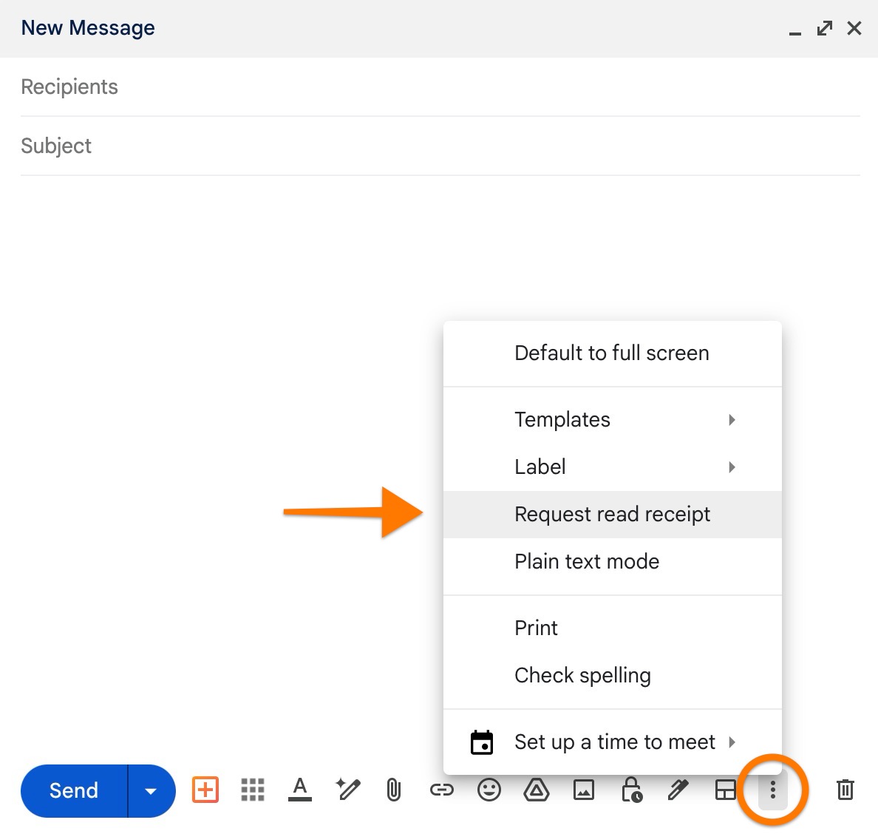
Task: Open the Help me write pencil tool
Action: [x=347, y=790]
